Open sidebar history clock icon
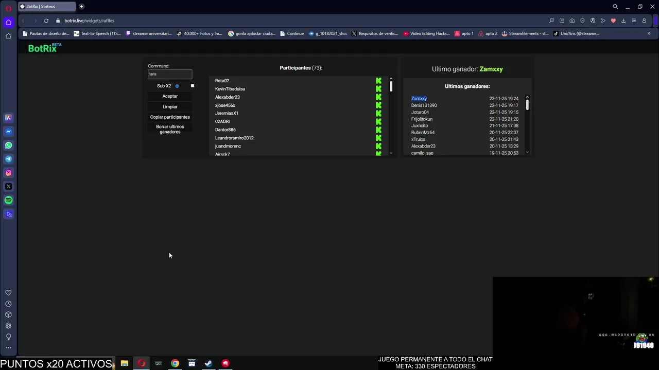 [x=8, y=304]
